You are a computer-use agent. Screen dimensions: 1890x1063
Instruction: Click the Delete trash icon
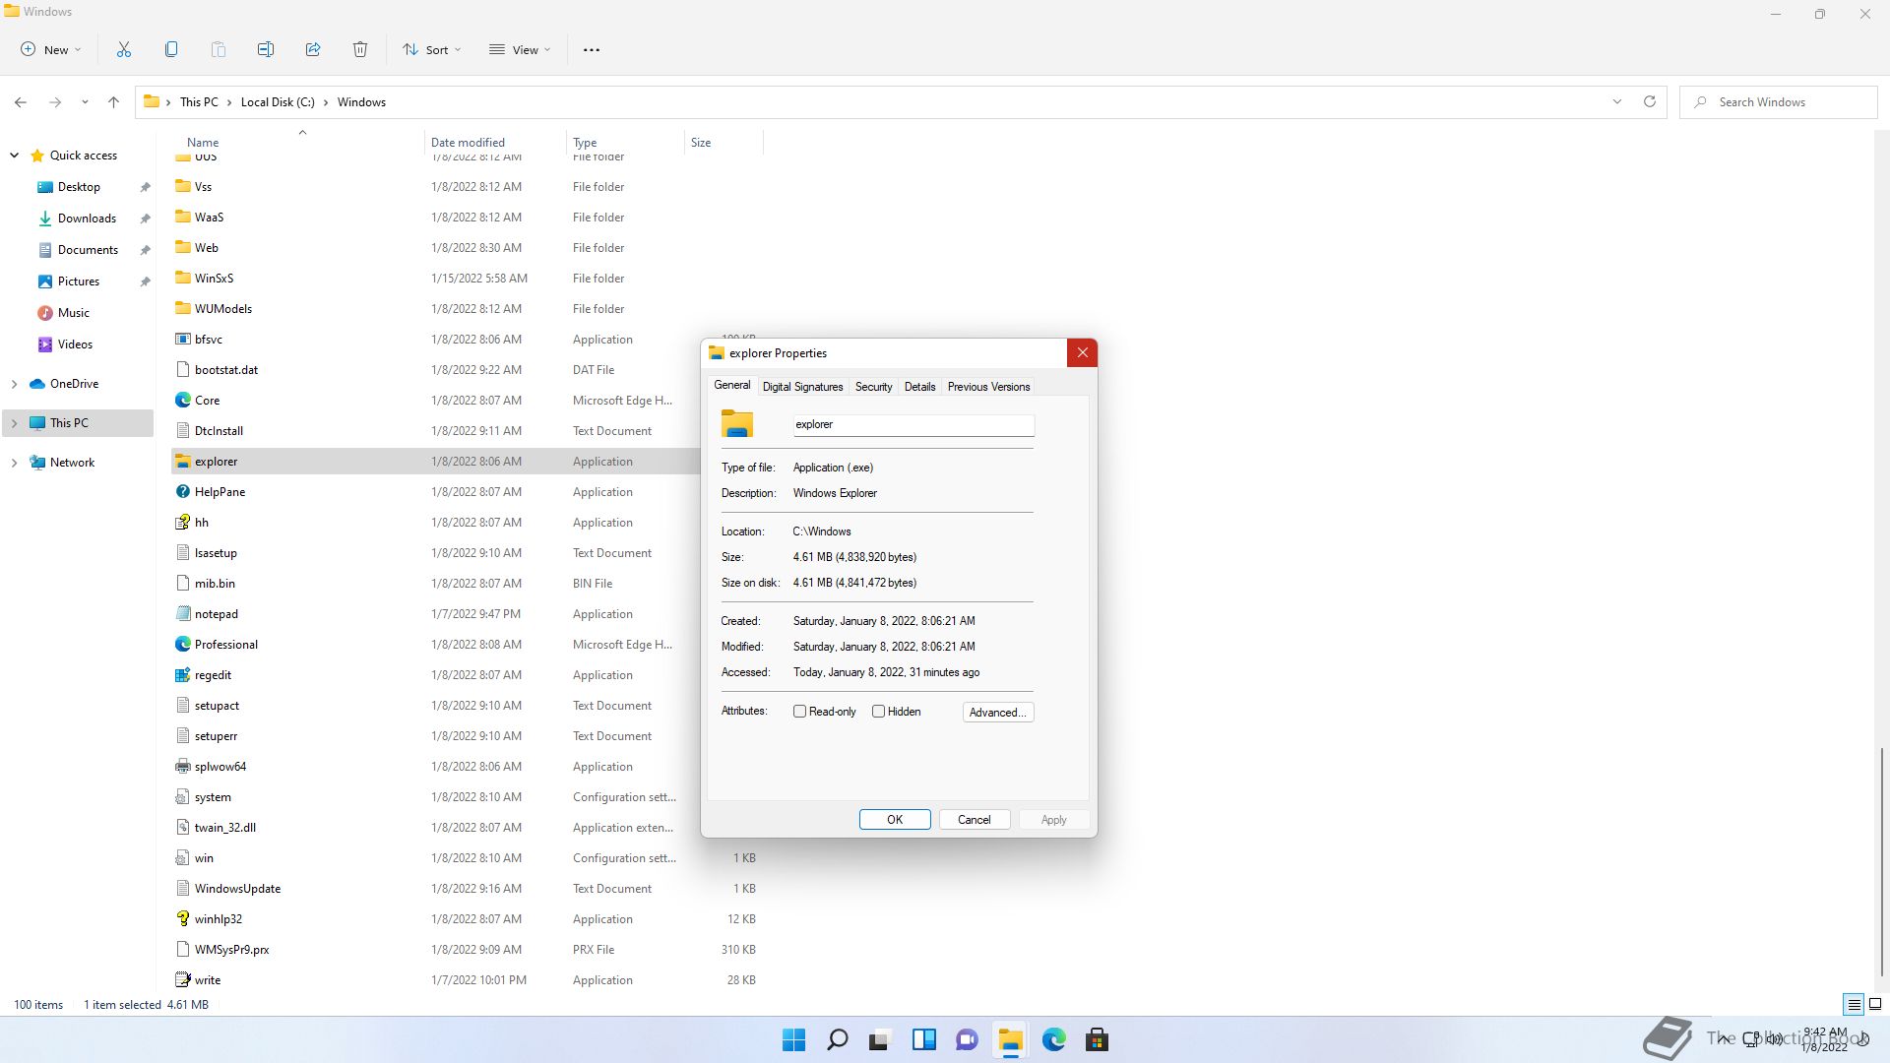point(360,49)
